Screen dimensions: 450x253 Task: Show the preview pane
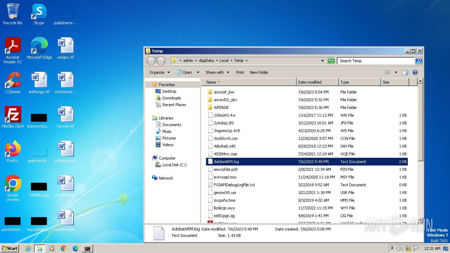tap(405, 72)
